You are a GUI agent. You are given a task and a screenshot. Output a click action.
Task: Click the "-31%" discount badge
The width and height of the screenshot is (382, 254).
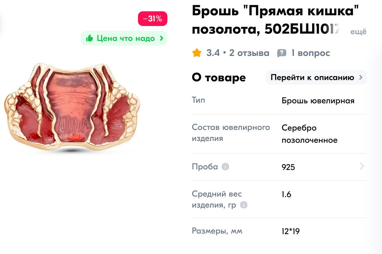[153, 19]
